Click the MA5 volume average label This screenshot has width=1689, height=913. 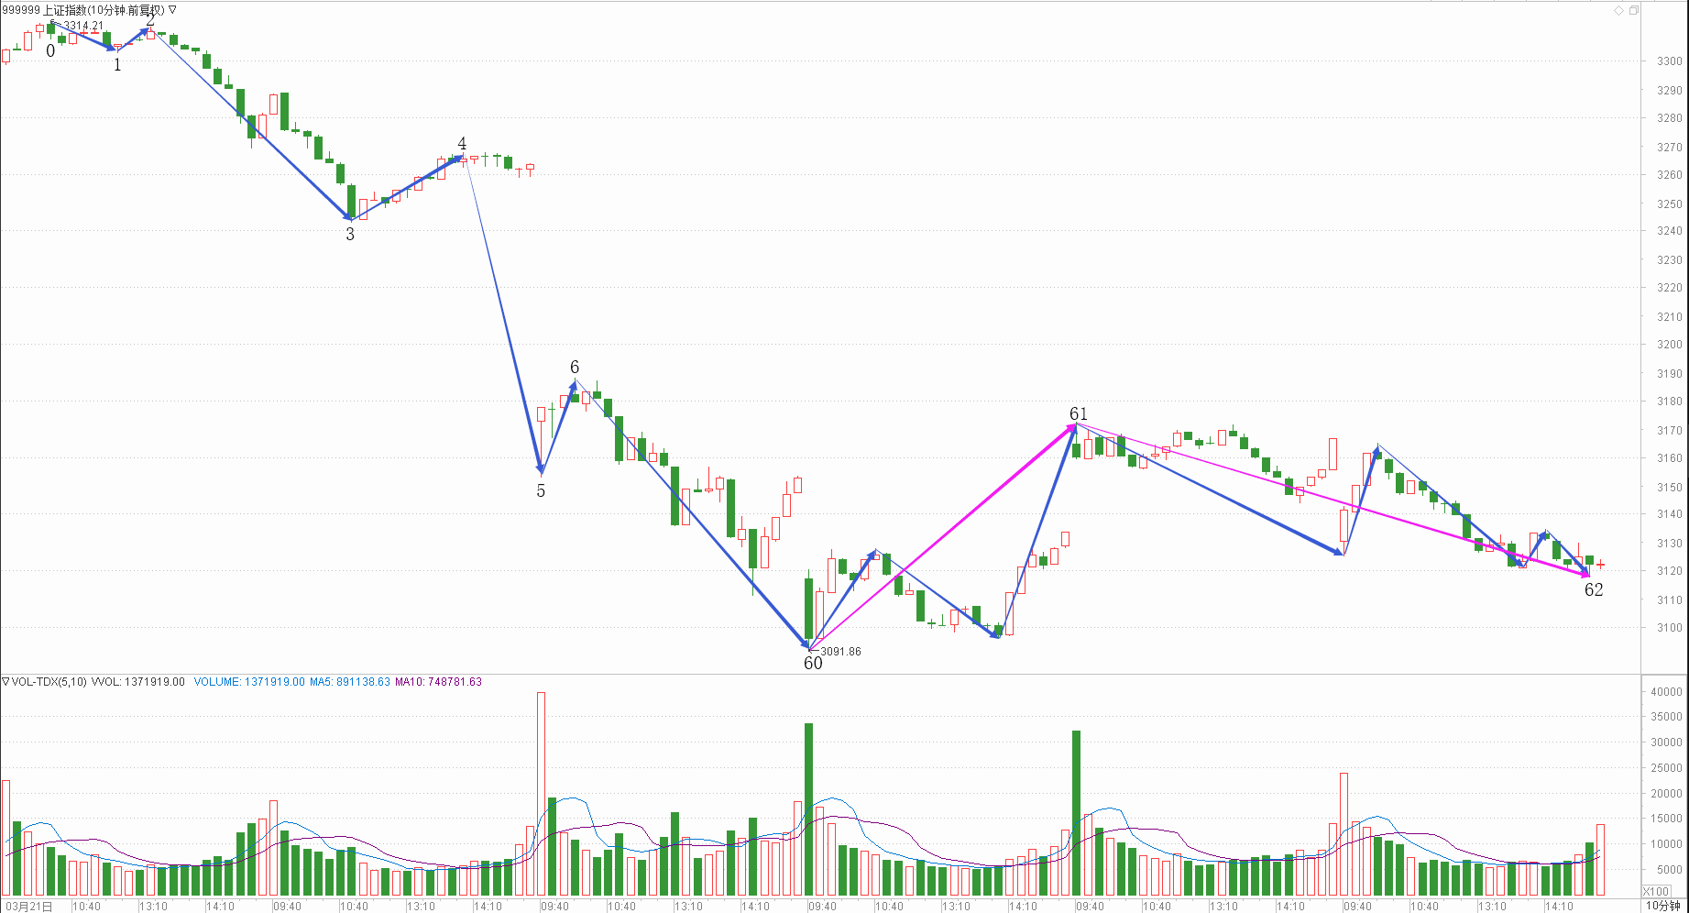(349, 682)
